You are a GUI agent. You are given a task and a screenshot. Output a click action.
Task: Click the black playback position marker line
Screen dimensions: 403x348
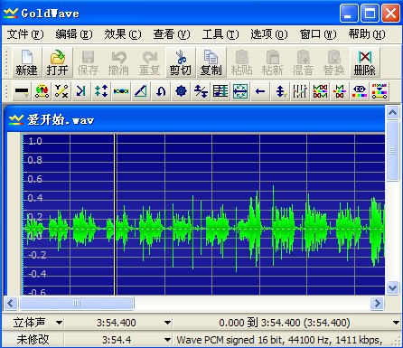115,214
